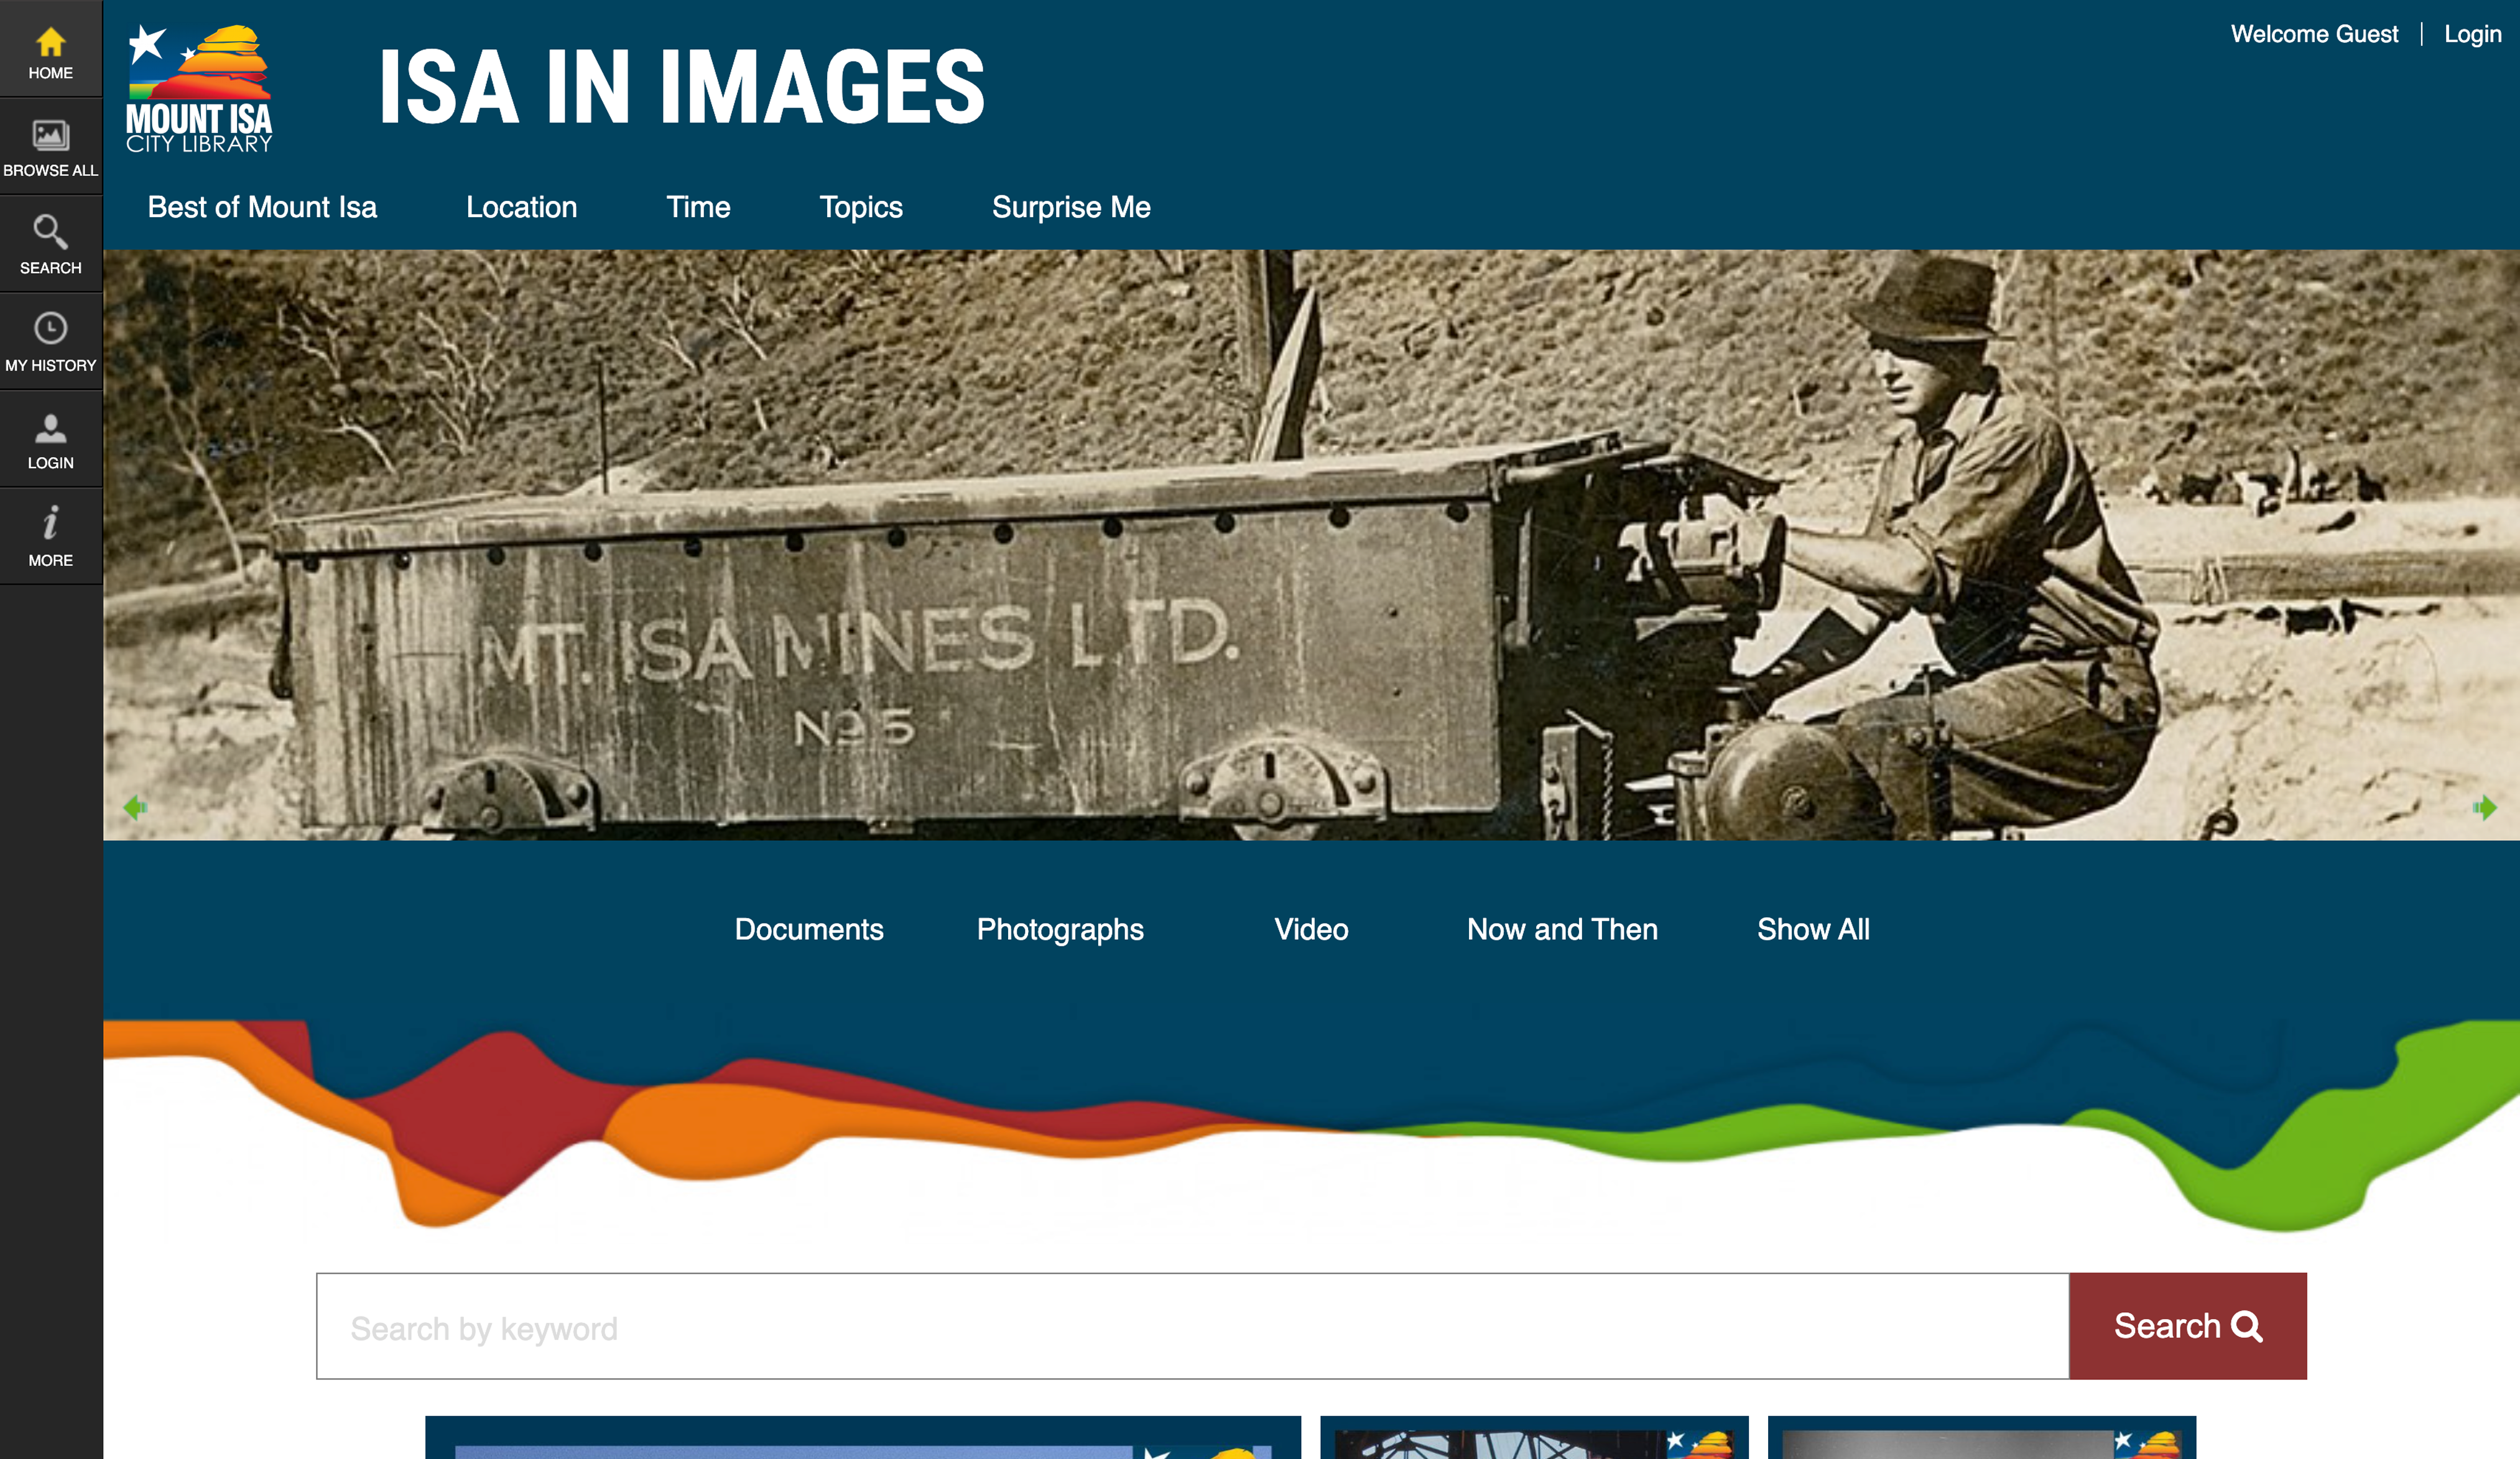Go to Home in the sidebar

tap(51, 49)
